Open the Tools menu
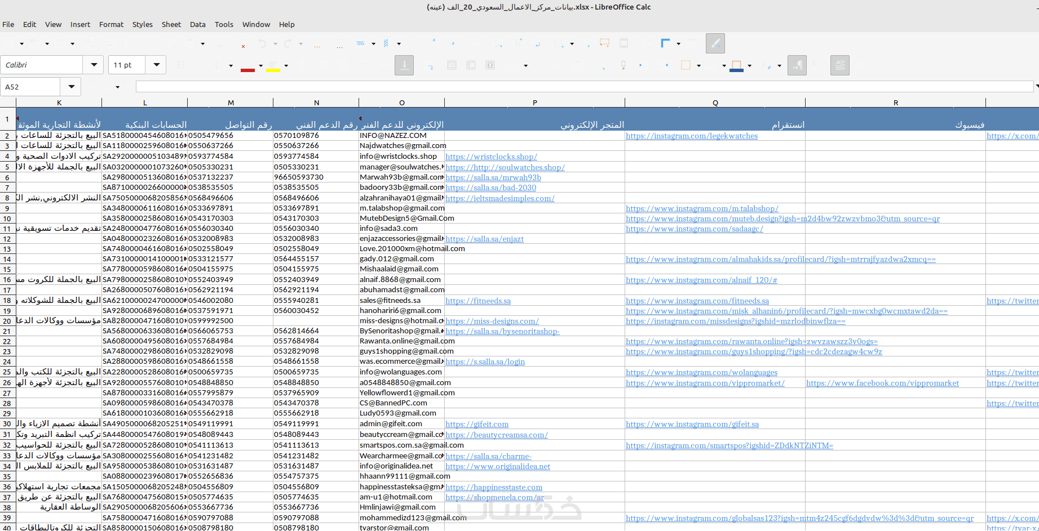 pyautogui.click(x=224, y=24)
